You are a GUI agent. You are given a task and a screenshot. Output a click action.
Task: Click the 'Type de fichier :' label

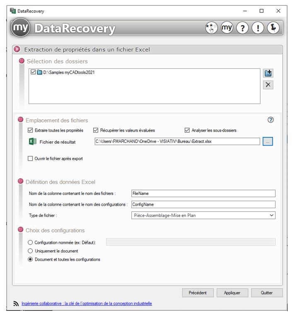click(x=43, y=215)
